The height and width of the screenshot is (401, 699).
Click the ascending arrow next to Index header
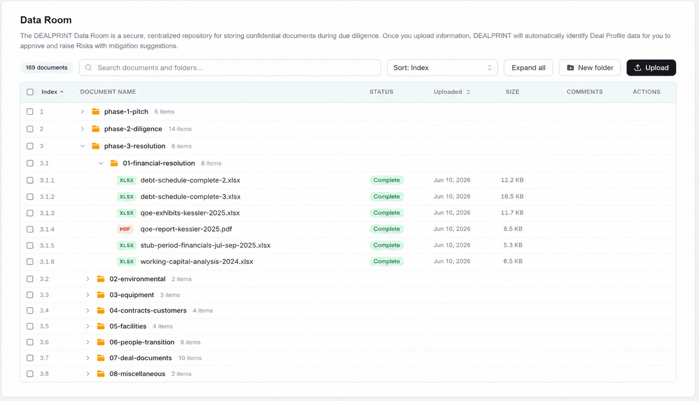[x=62, y=92]
